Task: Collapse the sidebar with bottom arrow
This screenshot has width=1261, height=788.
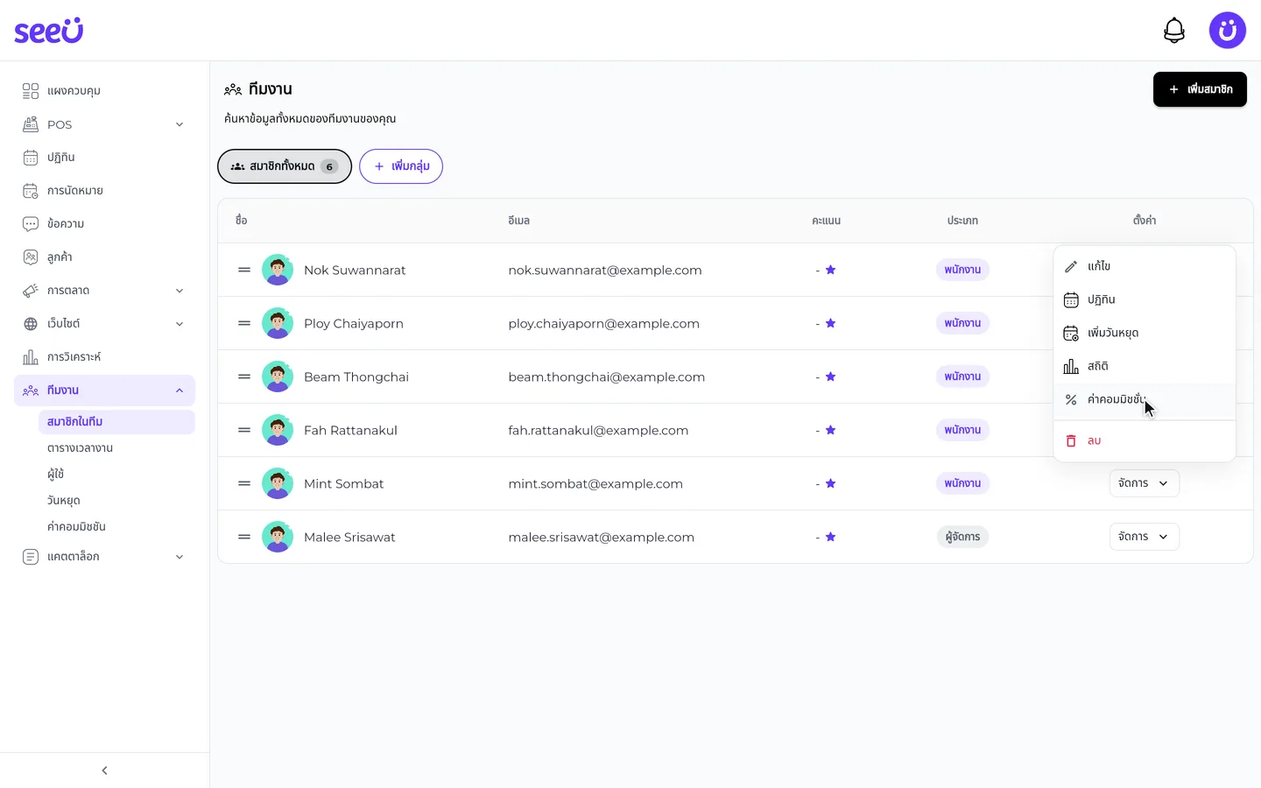Action: (x=104, y=770)
